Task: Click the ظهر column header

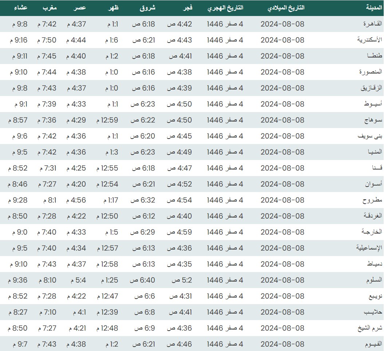Action: click(113, 8)
